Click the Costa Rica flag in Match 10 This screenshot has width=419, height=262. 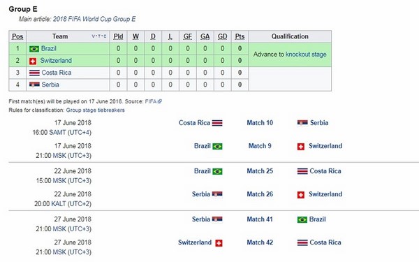point(217,123)
